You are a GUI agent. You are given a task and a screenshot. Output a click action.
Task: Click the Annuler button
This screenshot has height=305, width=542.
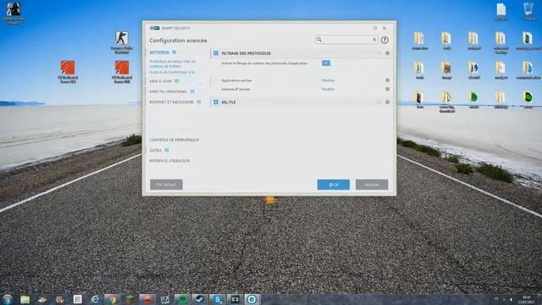(x=372, y=185)
